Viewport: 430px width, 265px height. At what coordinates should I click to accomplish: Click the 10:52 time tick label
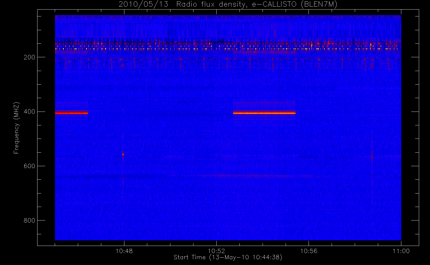click(216, 251)
